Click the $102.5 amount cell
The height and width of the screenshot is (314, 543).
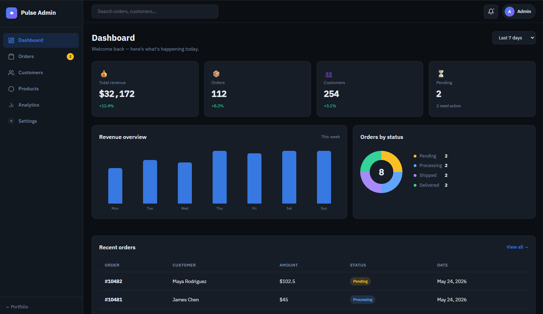287,281
